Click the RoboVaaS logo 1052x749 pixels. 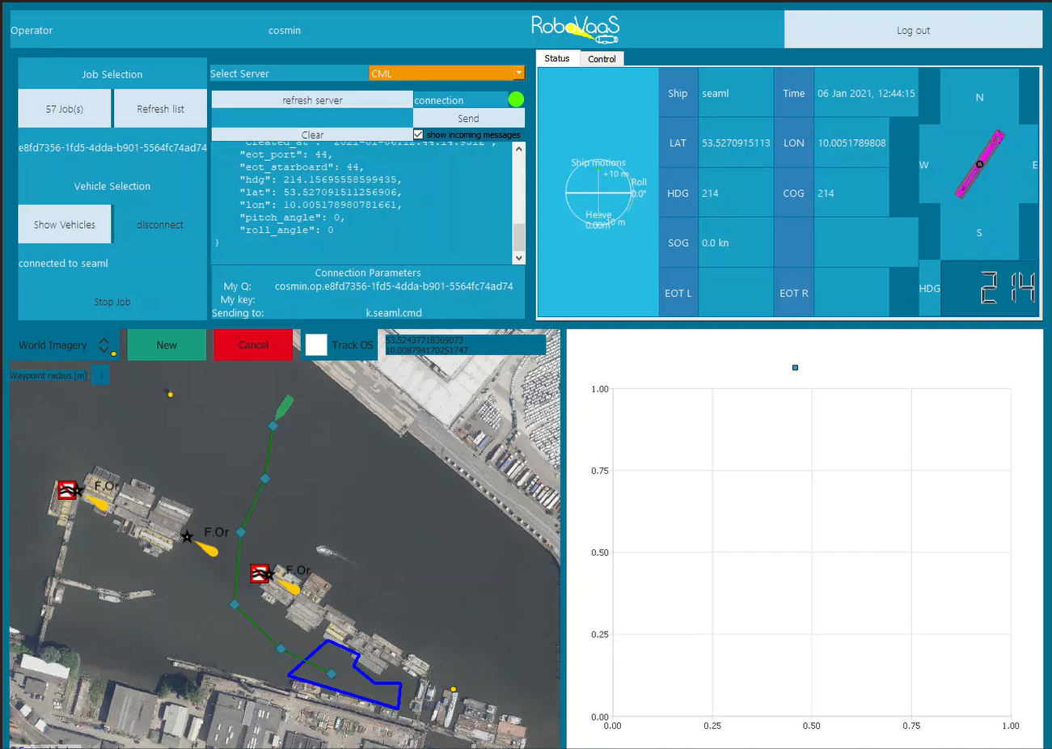[x=574, y=28]
